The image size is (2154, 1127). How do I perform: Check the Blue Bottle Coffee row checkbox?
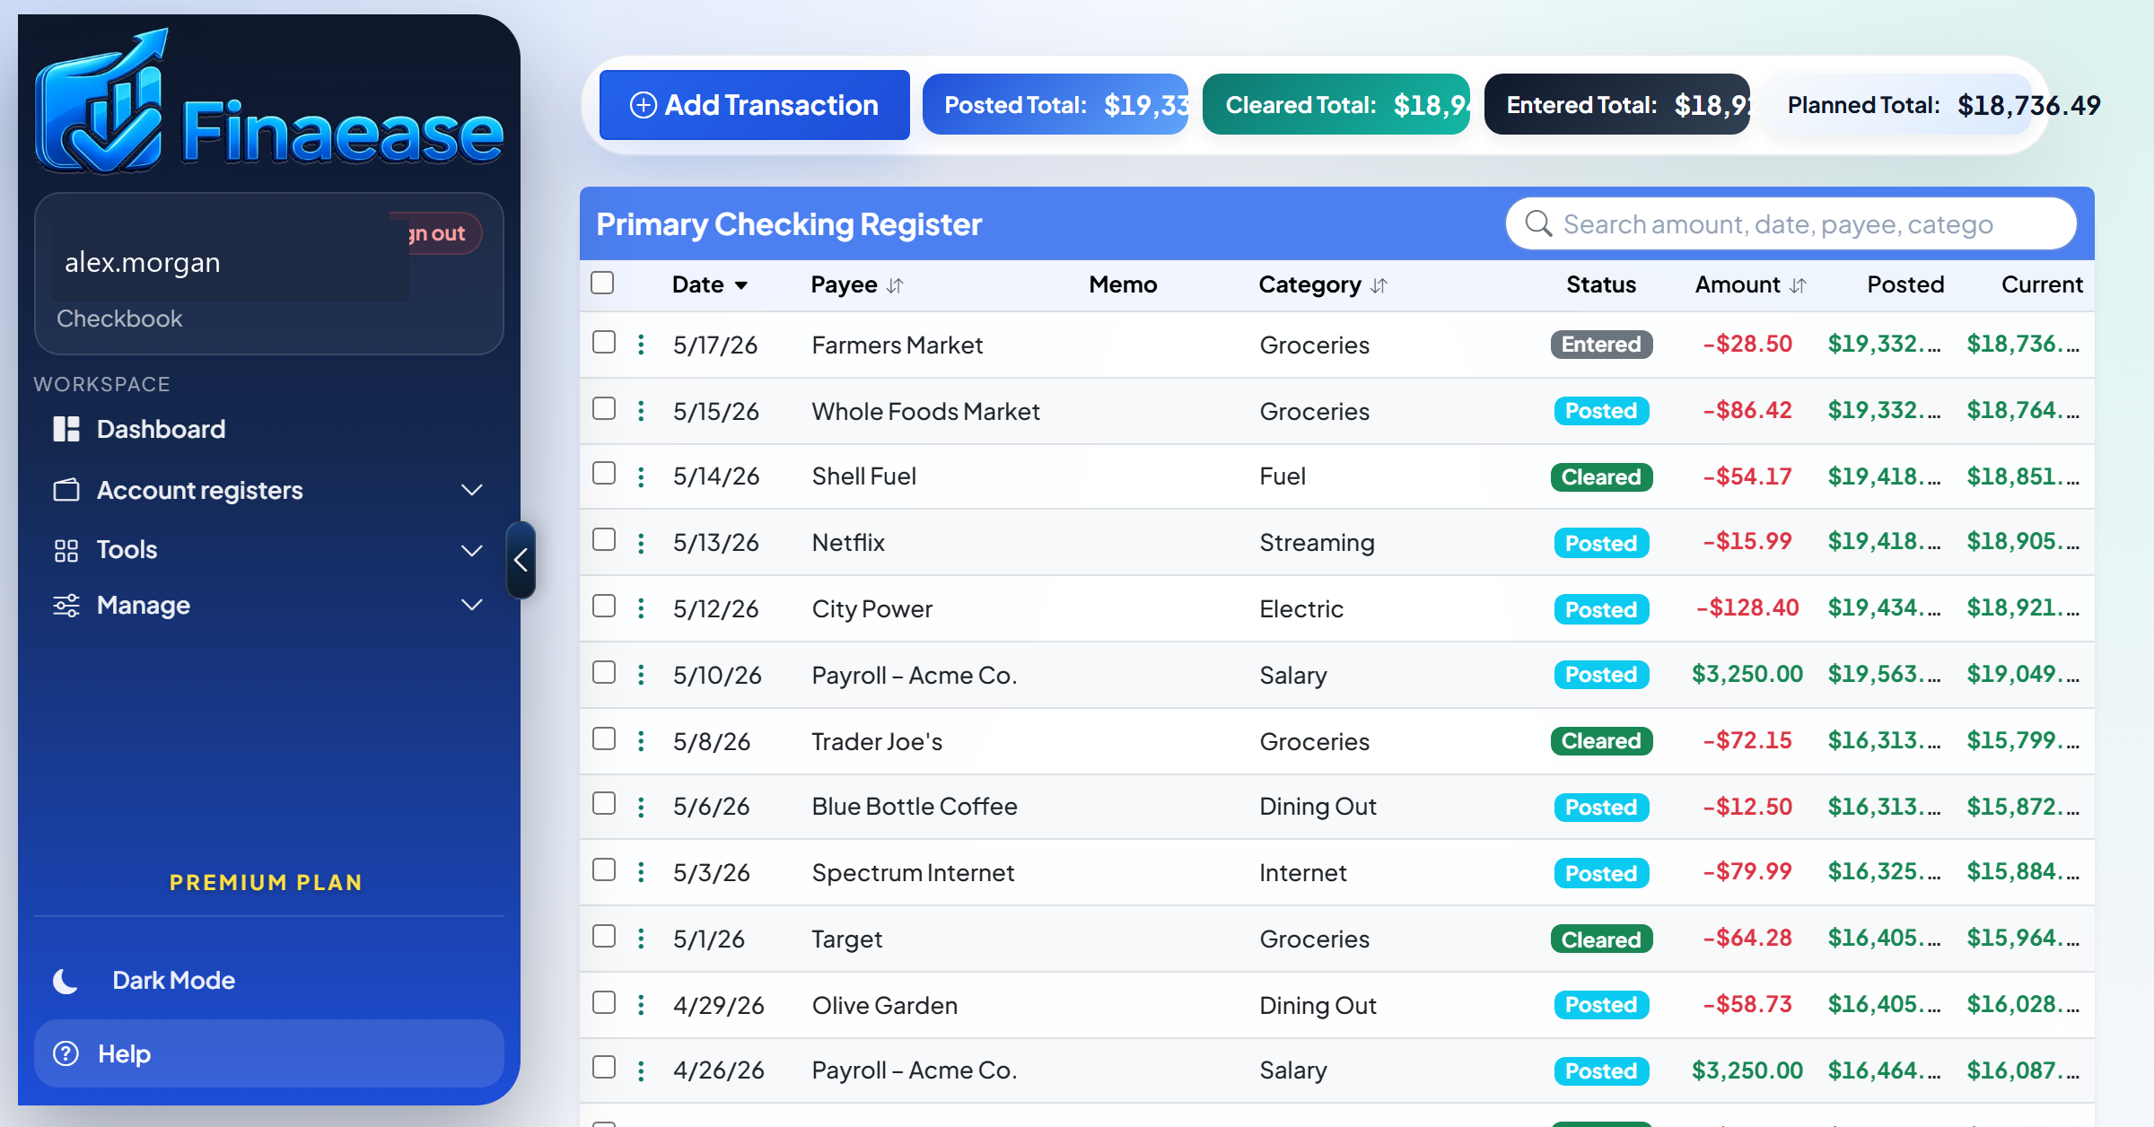coord(604,803)
